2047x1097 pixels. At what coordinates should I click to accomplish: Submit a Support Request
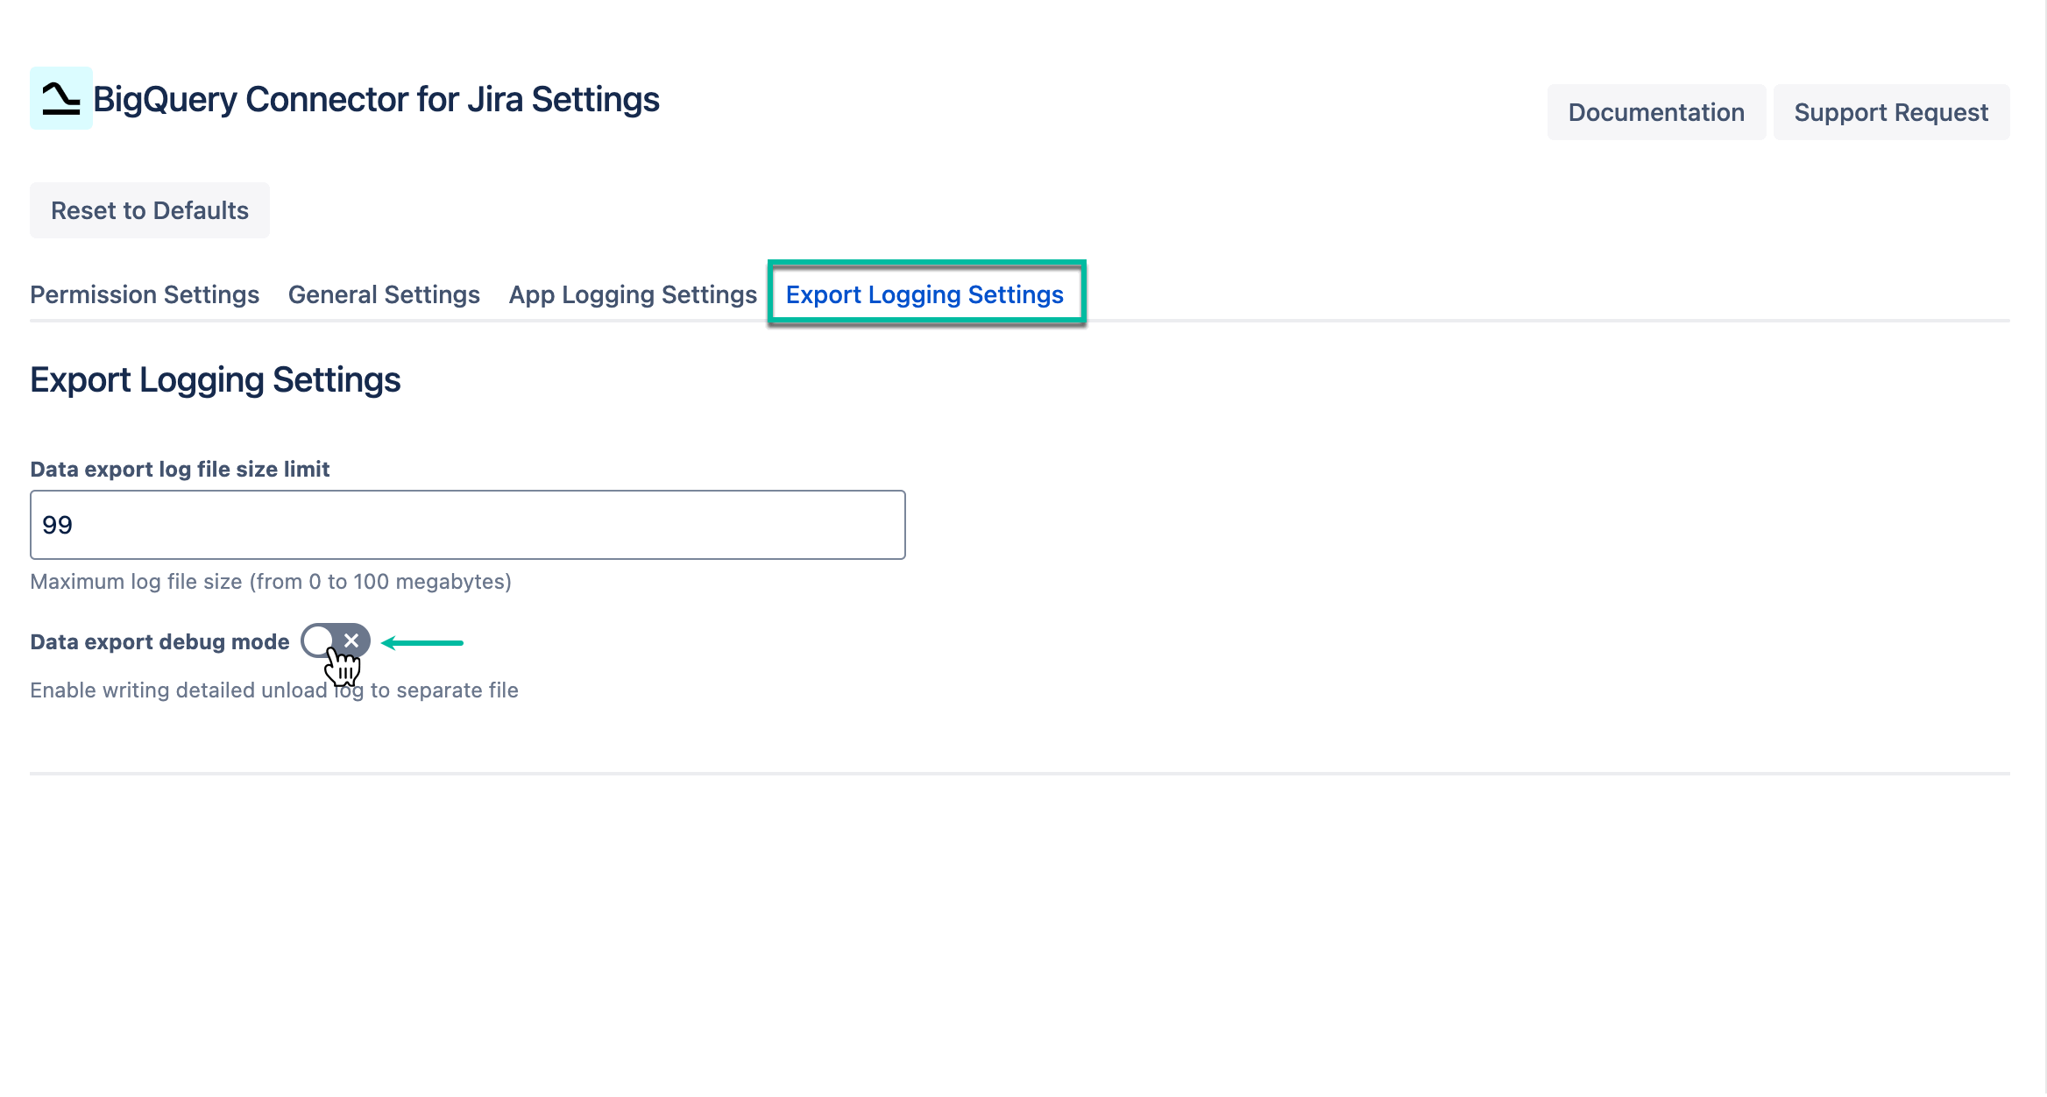[x=1891, y=112]
